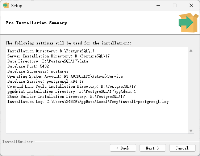This screenshot has width=200, height=156.
Task: Close the Setup window with X
Action: 191,5
